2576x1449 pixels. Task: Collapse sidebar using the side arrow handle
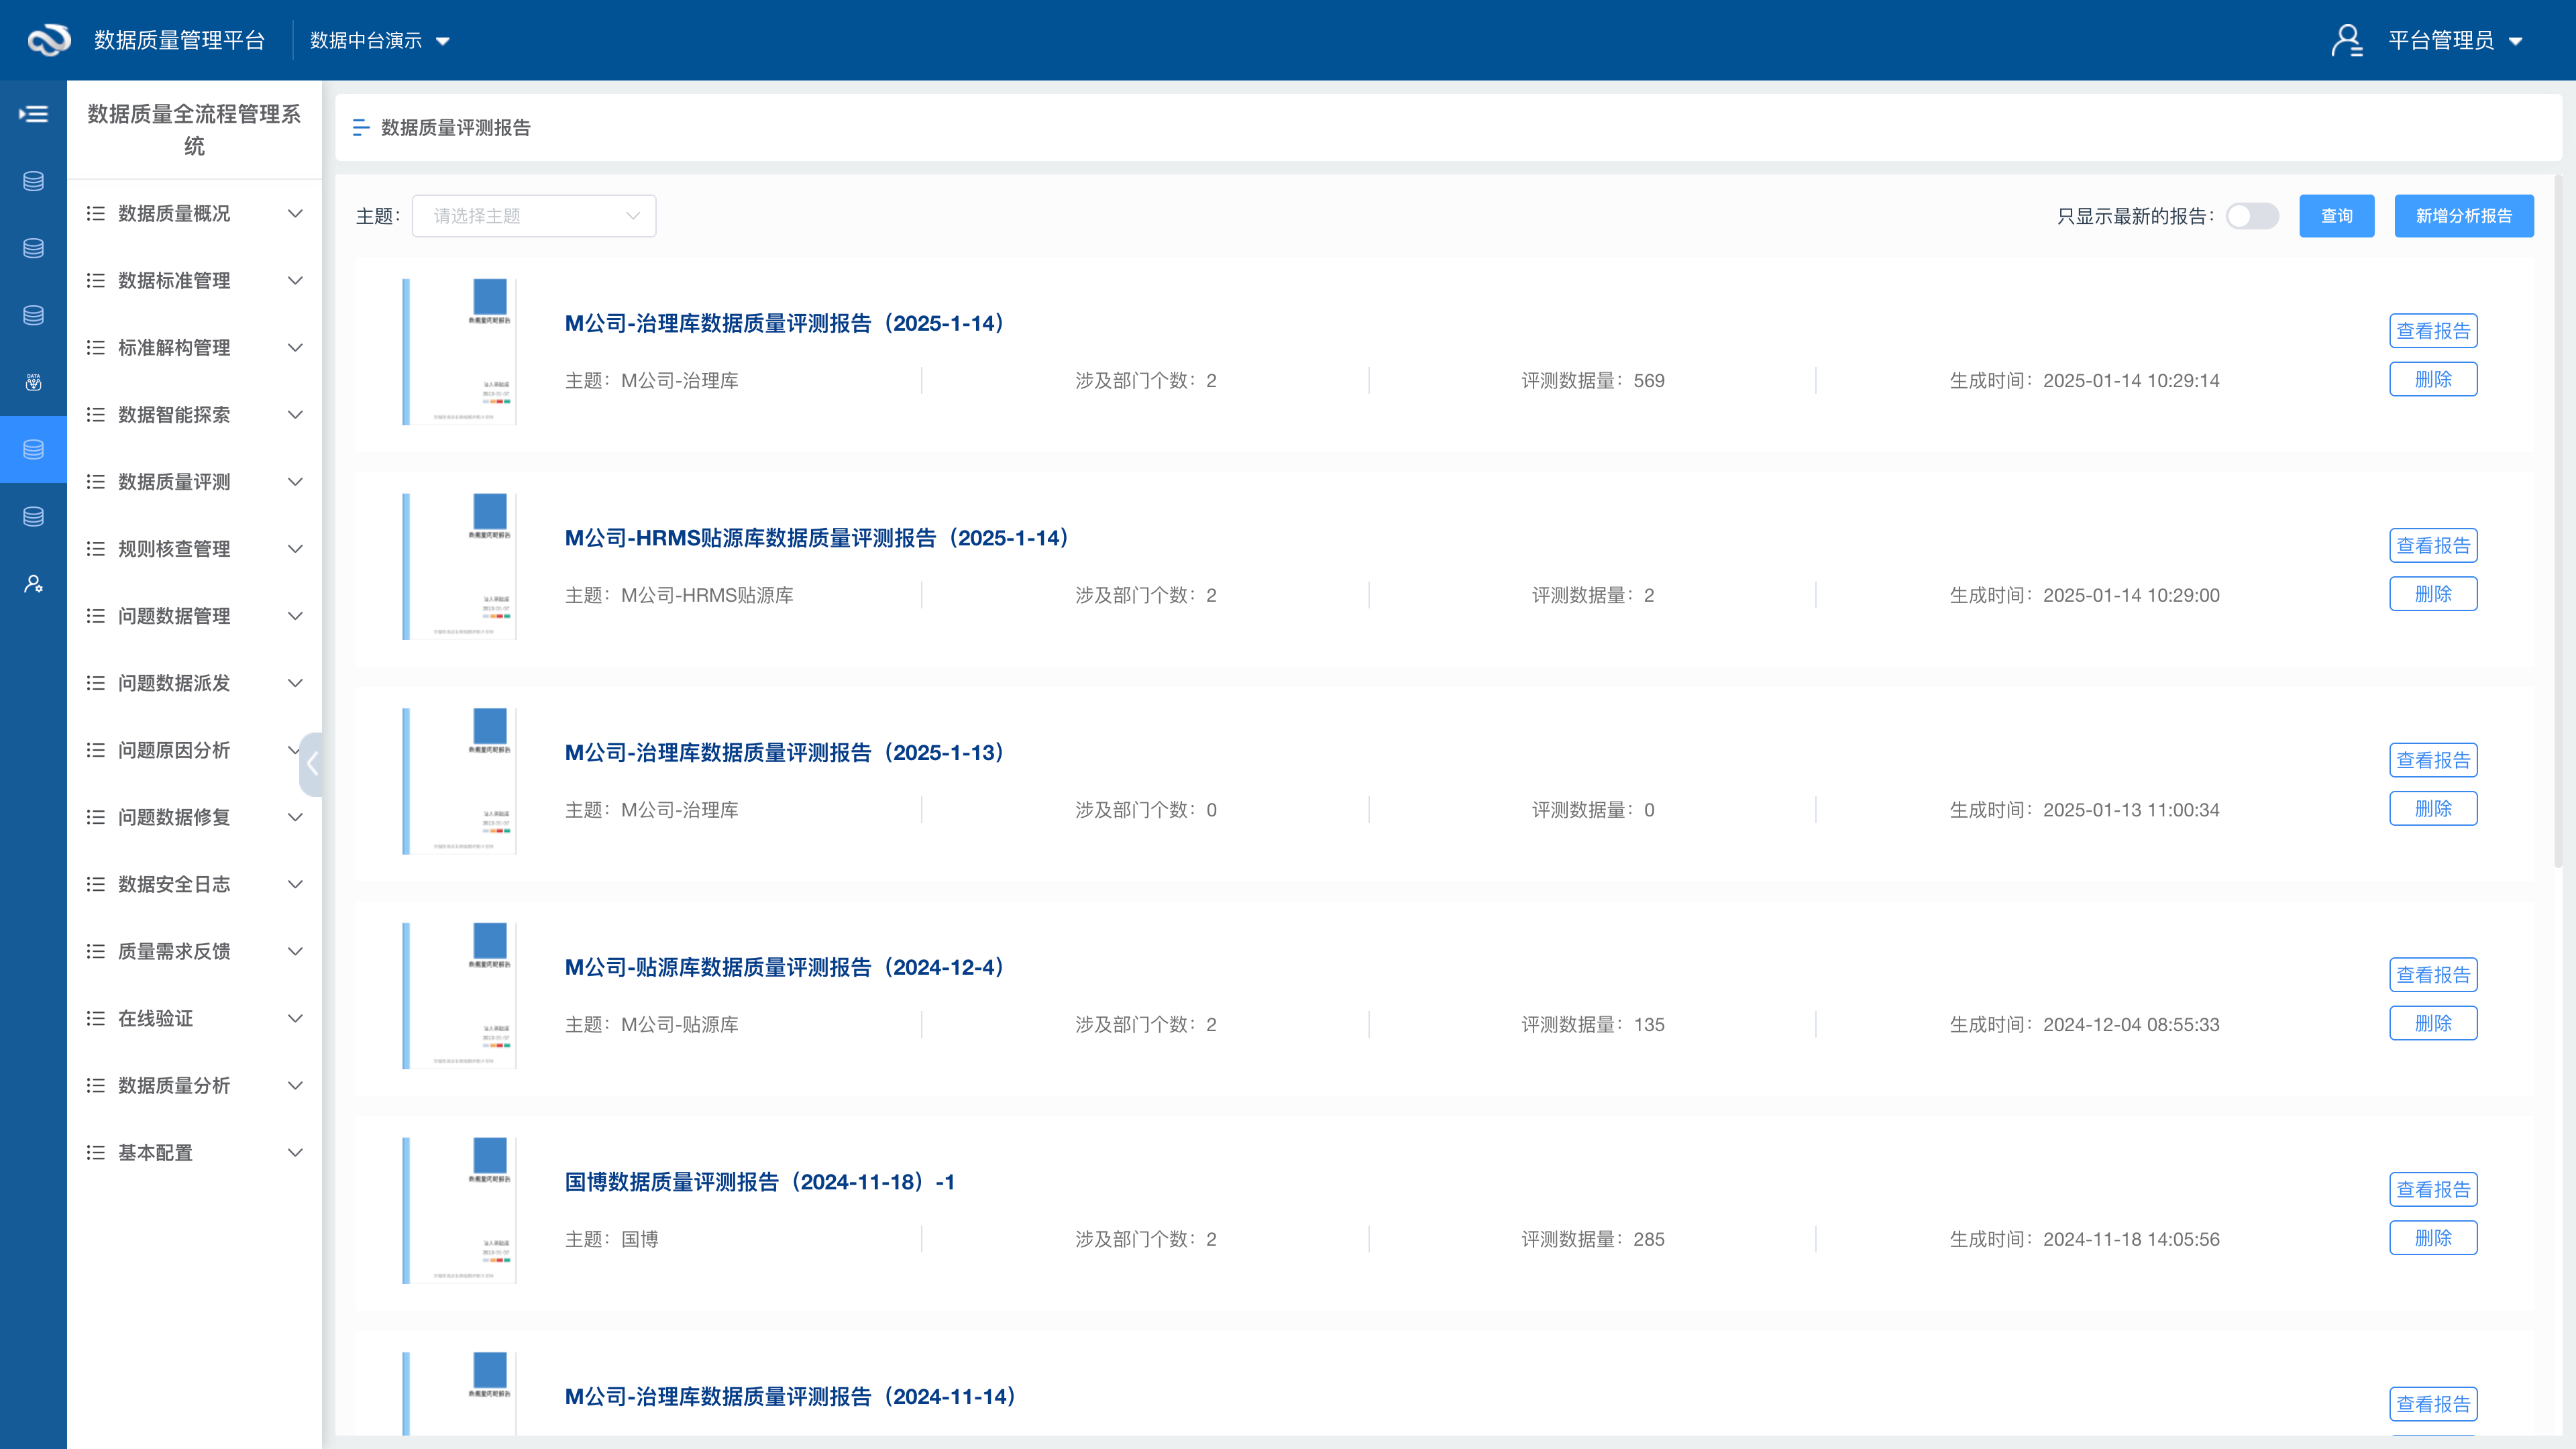pyautogui.click(x=311, y=764)
